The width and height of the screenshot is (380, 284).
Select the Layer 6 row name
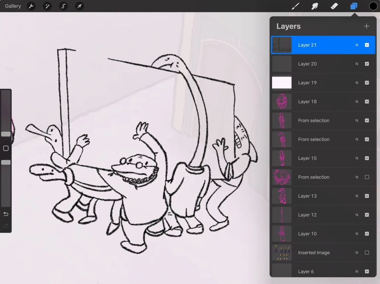pos(306,271)
